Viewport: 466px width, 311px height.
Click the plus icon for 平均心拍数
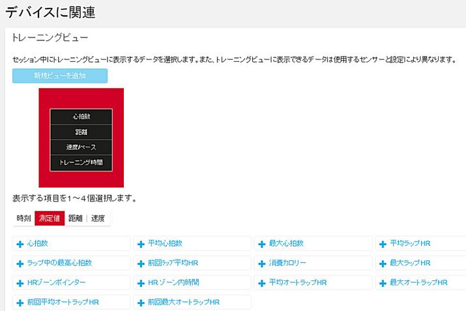(x=141, y=244)
